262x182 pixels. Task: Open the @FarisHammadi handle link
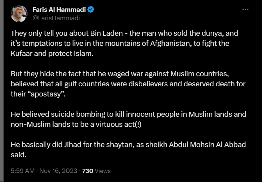(x=56, y=18)
